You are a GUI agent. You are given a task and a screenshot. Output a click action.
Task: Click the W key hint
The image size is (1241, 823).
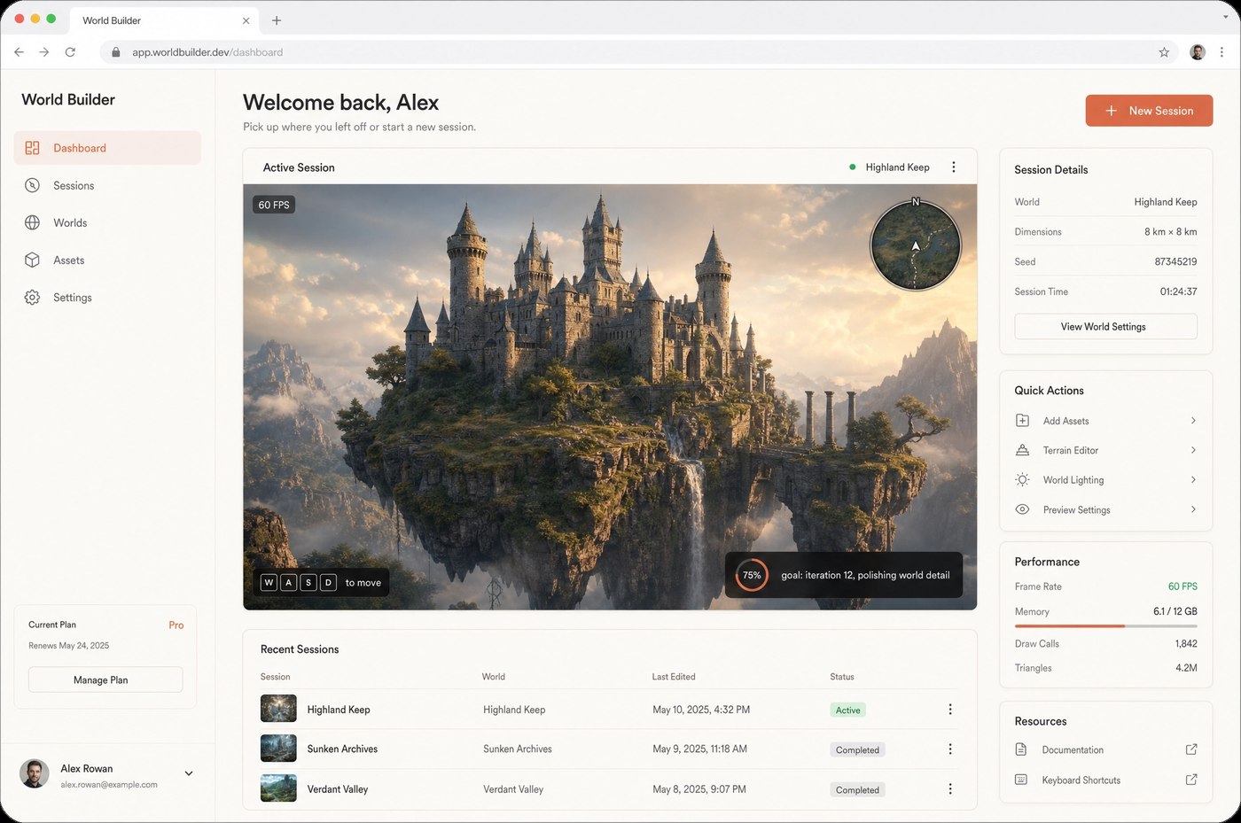[x=269, y=582]
